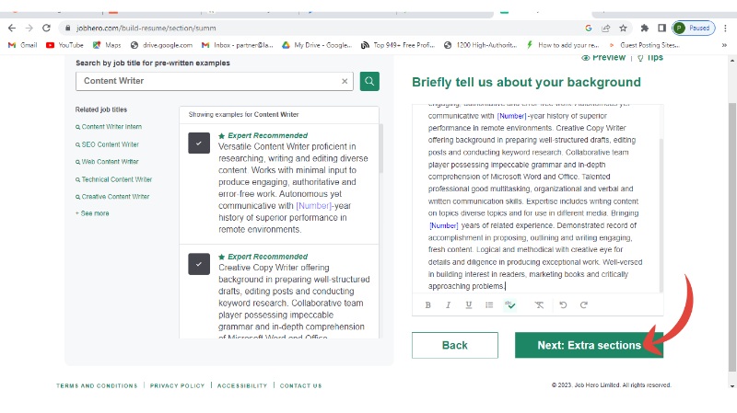The width and height of the screenshot is (737, 413).
Task: Toggle bold formatting in the editor
Action: click(x=427, y=305)
